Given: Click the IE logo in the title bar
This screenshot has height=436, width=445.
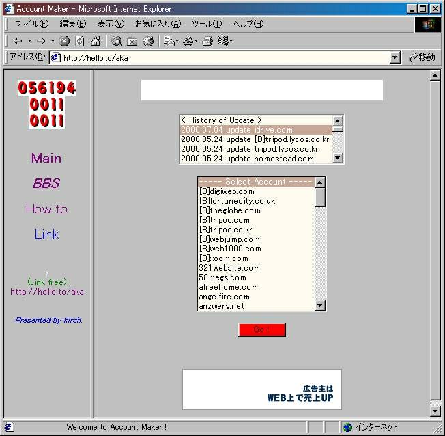Looking at the screenshot, I should pyautogui.click(x=8, y=8).
